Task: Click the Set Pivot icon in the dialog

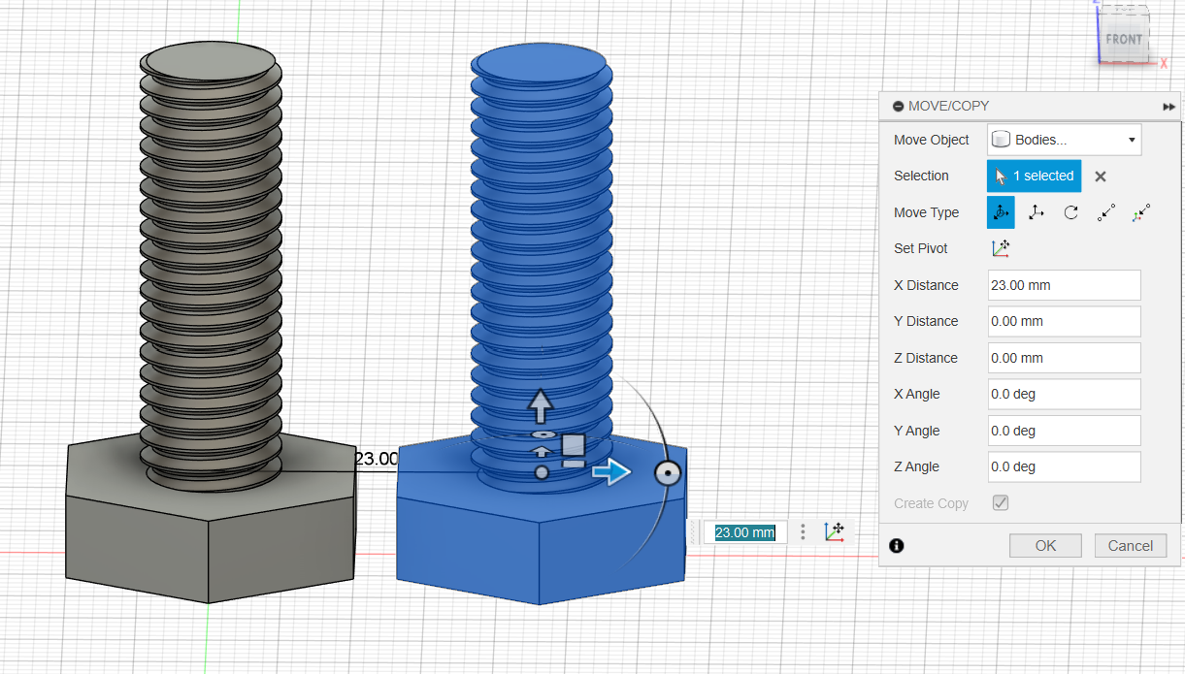Action: click(x=1001, y=248)
